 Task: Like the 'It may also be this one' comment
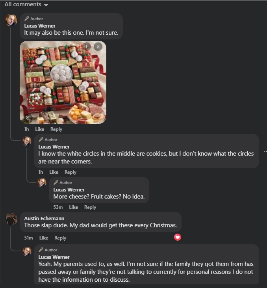[40, 129]
